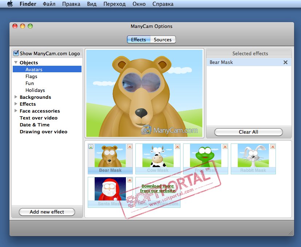The image size is (301, 247).
Task: Click the Clear All button
Action: point(248,132)
